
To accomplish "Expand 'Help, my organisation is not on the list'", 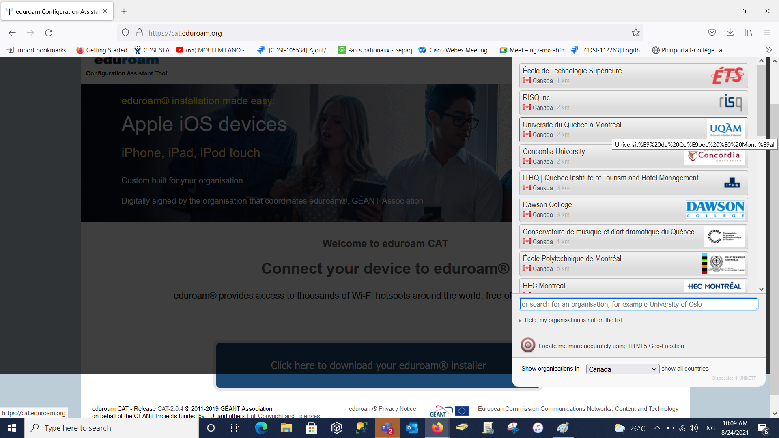I will pyautogui.click(x=570, y=320).
